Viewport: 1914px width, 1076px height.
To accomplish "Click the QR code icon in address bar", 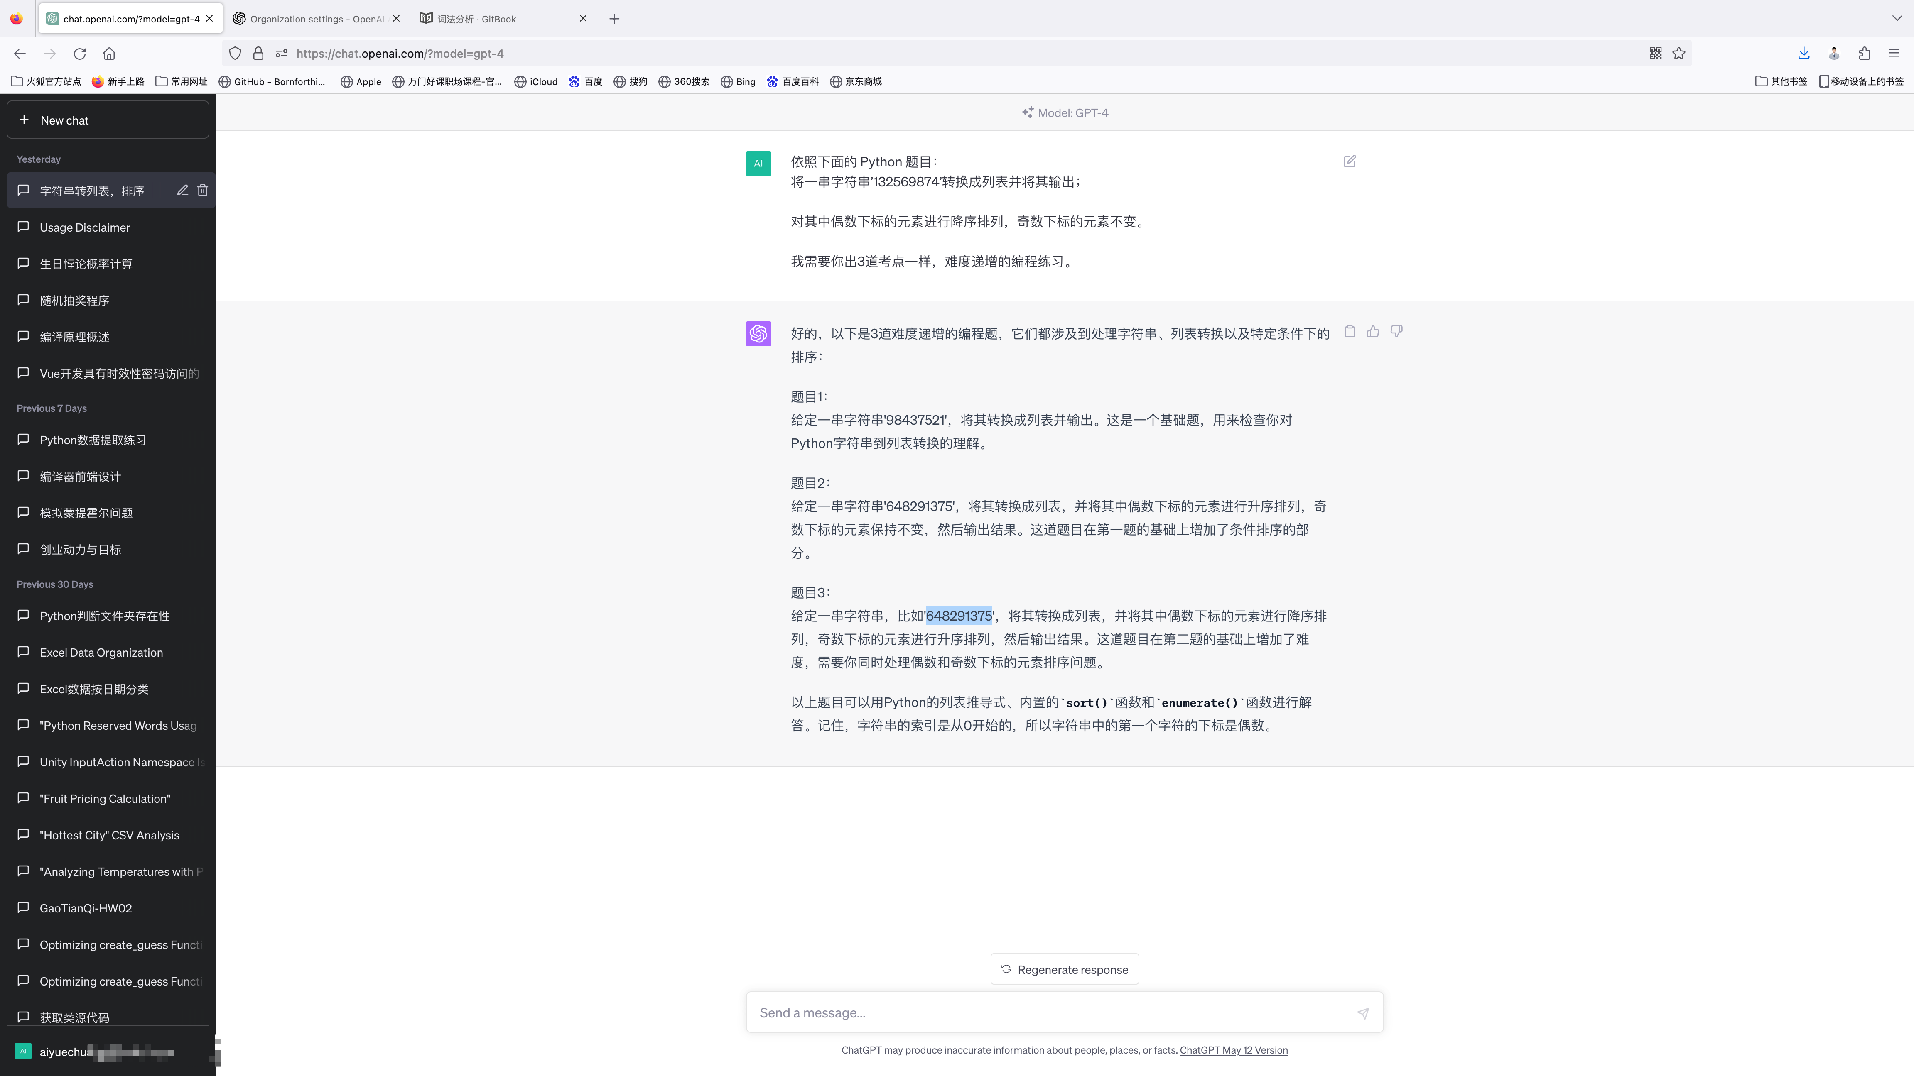I will click(x=1655, y=54).
